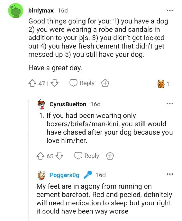
Task: Select Poggers0g's avatar icon
Action: (41, 175)
